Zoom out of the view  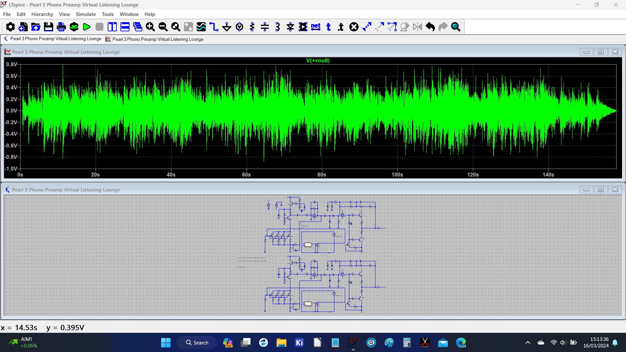coord(163,27)
